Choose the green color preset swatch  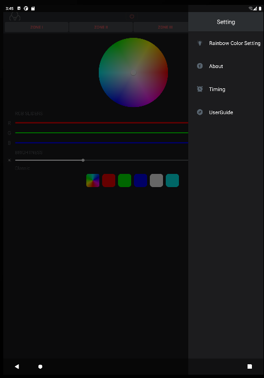pyautogui.click(x=125, y=180)
